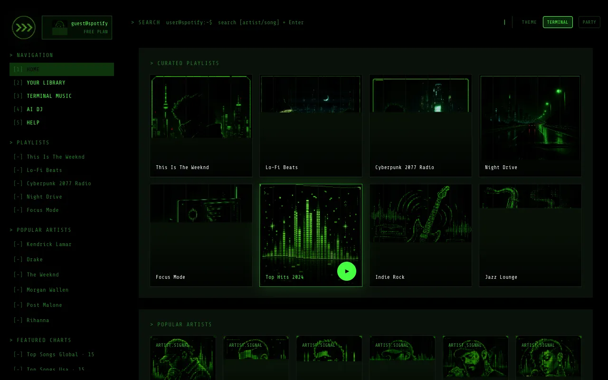Screen dimensions: 608x380
Task: Open Kendrick Lamar in sidebar artists
Action: [x=62, y=244]
